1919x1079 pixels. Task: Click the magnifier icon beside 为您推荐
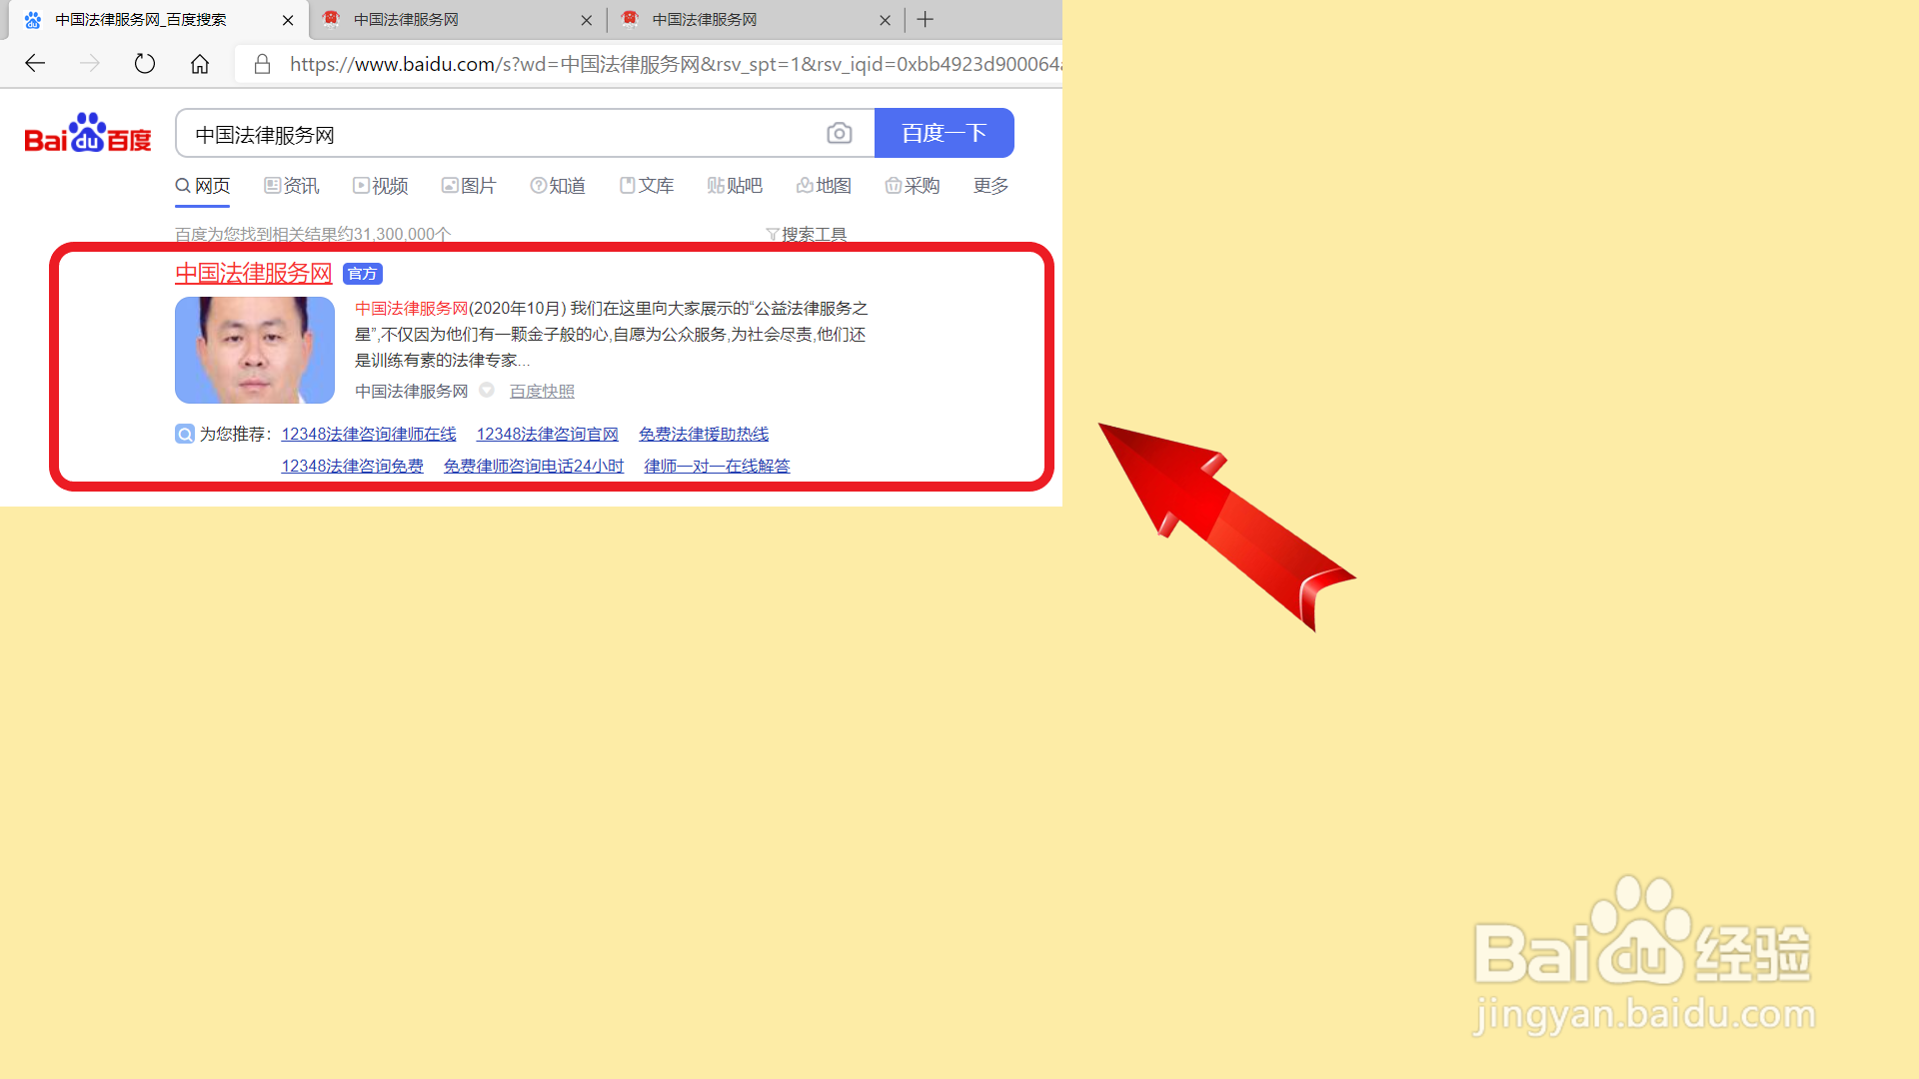[x=185, y=434]
